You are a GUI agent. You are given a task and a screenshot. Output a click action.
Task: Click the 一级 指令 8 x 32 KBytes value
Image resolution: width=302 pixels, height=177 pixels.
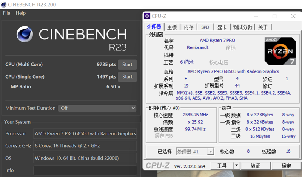pyautogui.click(x=260, y=122)
